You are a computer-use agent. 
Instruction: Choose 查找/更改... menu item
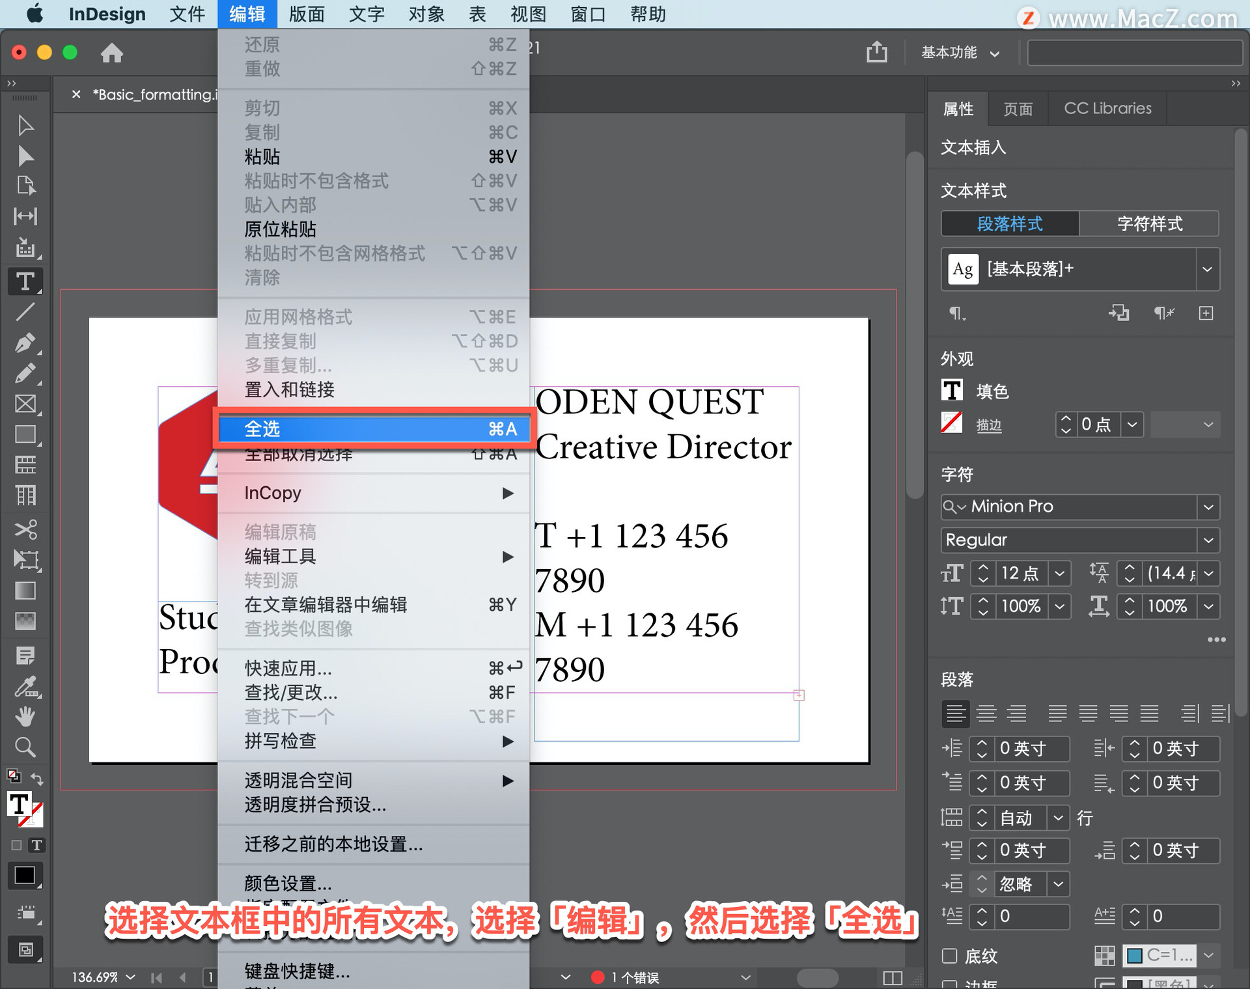click(x=374, y=692)
